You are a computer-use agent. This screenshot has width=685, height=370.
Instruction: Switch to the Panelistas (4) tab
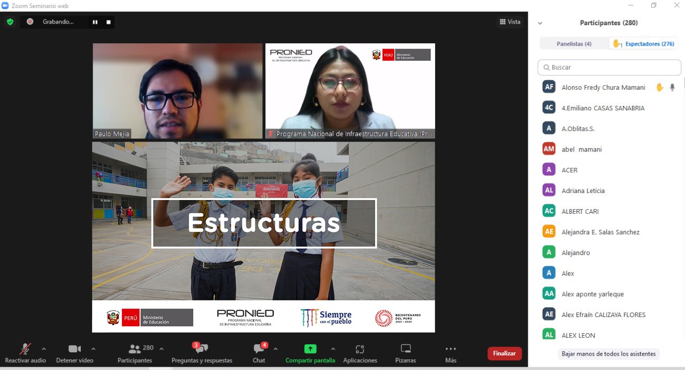[574, 44]
